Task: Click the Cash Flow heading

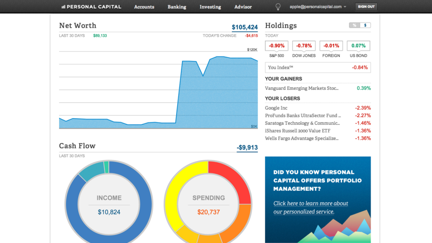Action: [77, 146]
